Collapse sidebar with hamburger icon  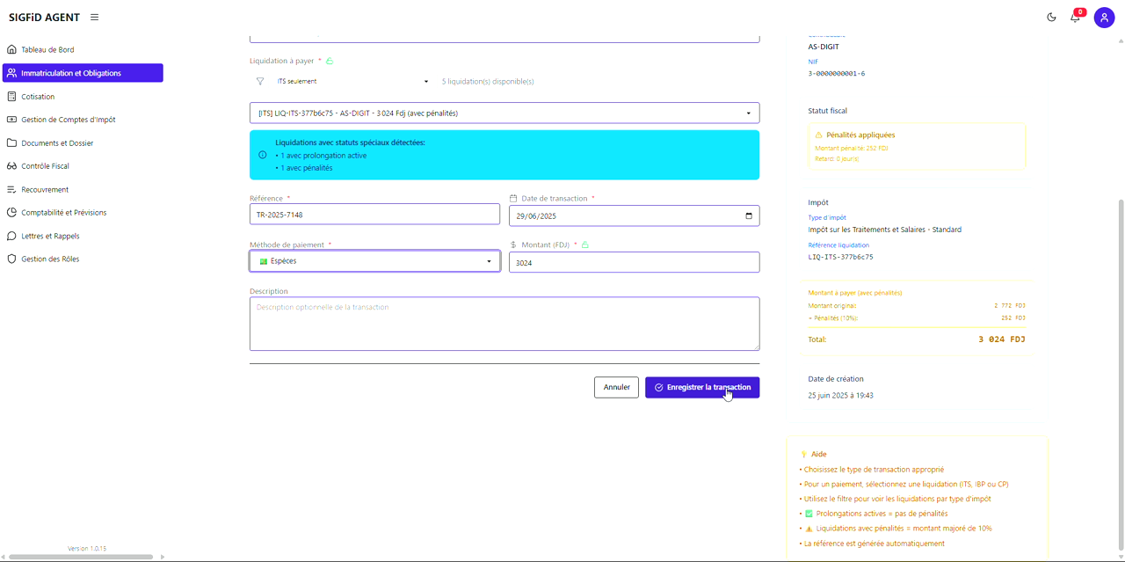click(x=95, y=18)
